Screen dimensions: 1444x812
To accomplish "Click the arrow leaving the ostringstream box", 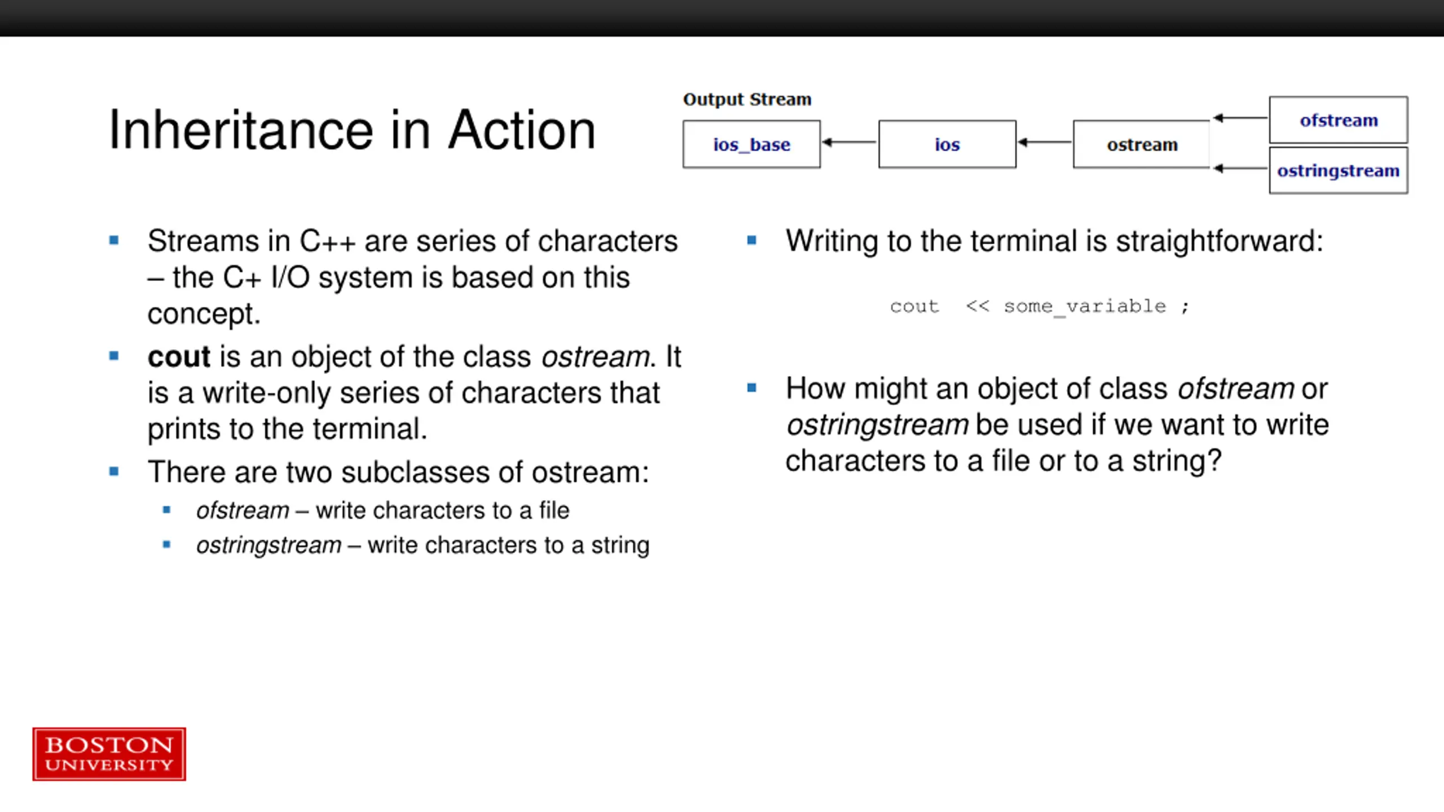I will [1240, 168].
